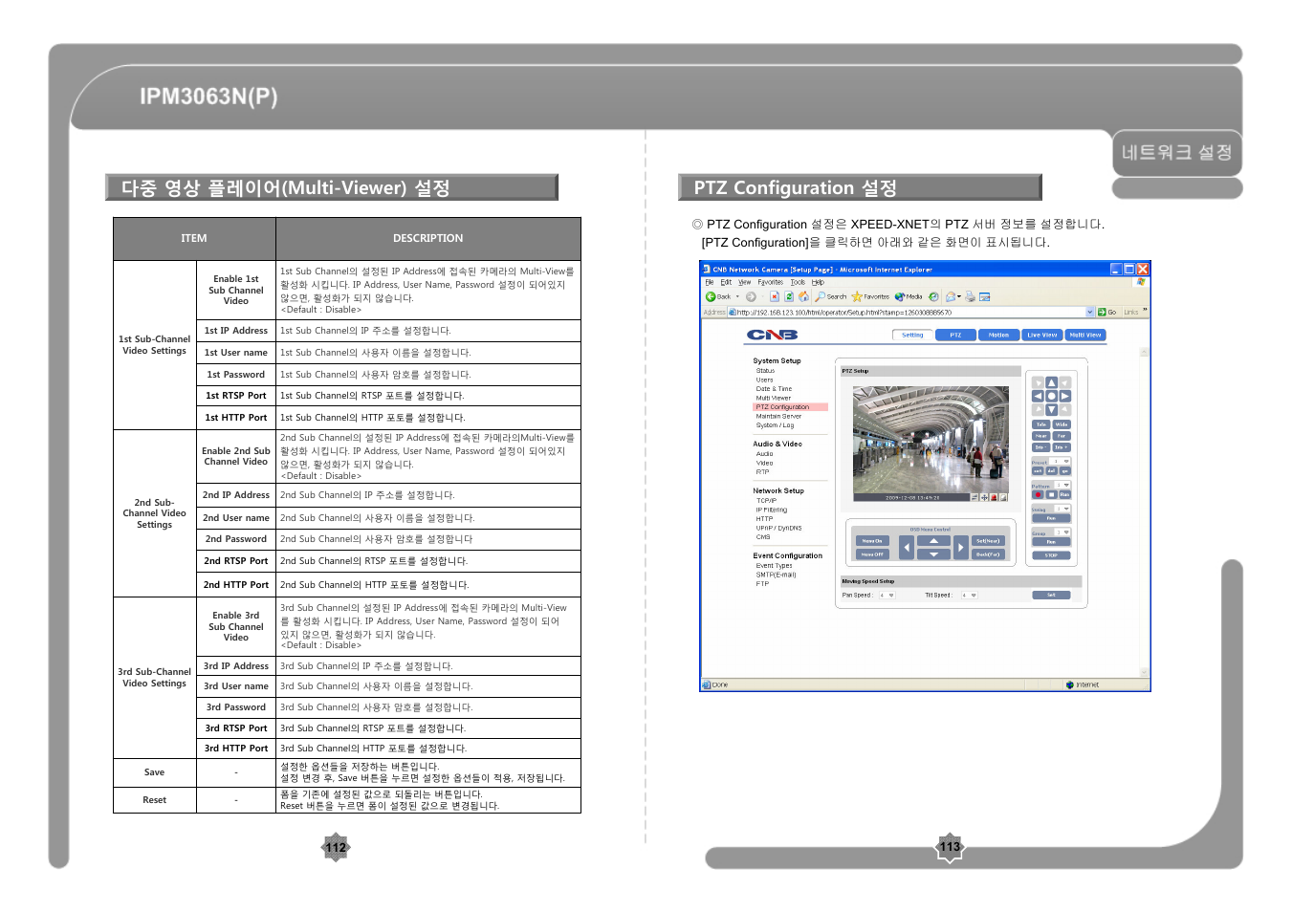Click OSD menu up arrow
The width and height of the screenshot is (1292, 912).
click(x=933, y=541)
